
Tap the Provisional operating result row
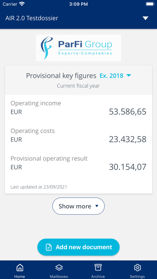78,163
